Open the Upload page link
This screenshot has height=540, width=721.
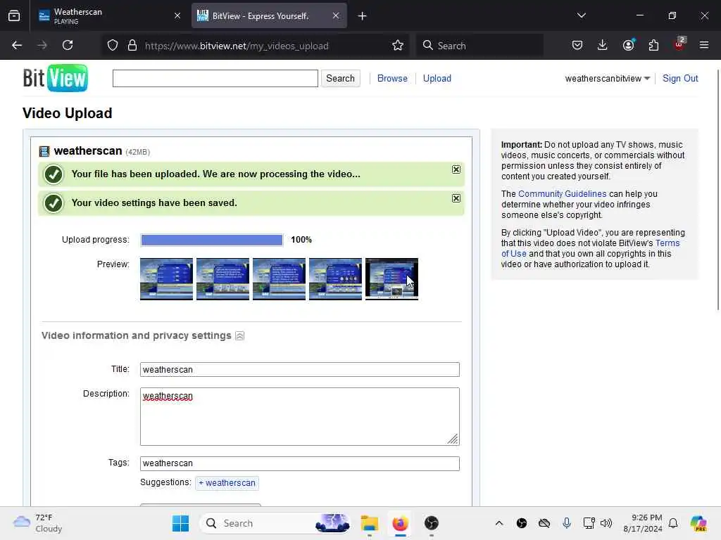tap(437, 79)
